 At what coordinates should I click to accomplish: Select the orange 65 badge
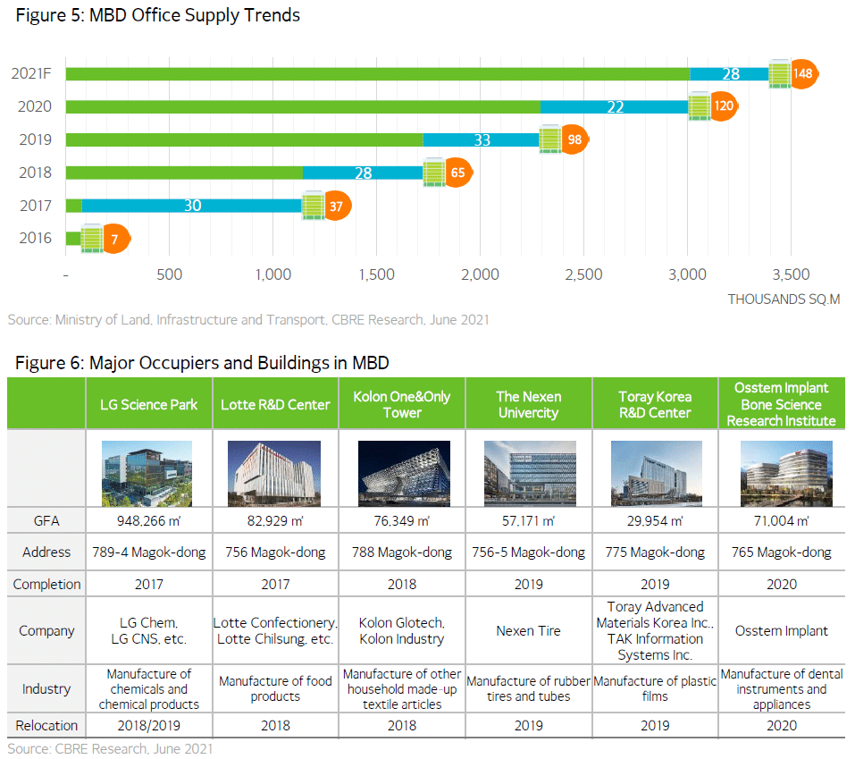[458, 173]
